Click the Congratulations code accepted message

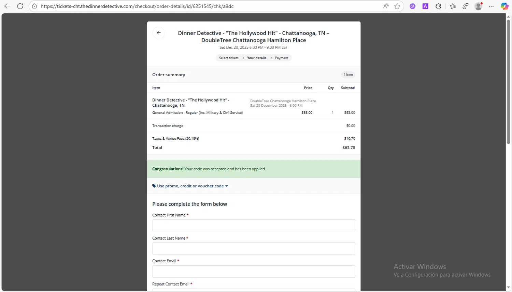tap(209, 169)
